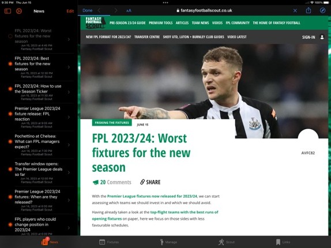Switch to the Fixtures tab
The image size is (331, 248).
(x=109, y=242)
